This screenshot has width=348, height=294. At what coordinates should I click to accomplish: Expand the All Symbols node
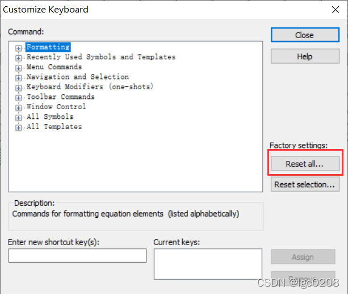pyautogui.click(x=19, y=118)
